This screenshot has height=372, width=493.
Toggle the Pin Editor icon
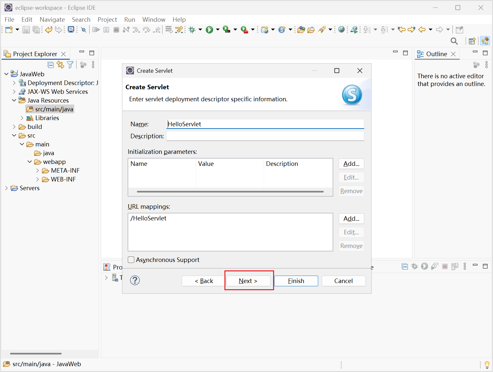(x=459, y=30)
